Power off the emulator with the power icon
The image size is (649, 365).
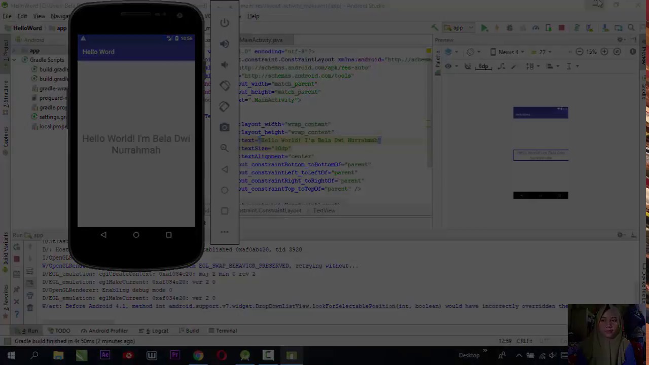click(225, 23)
